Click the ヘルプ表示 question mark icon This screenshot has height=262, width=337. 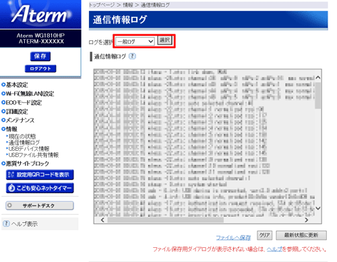(x=6, y=224)
